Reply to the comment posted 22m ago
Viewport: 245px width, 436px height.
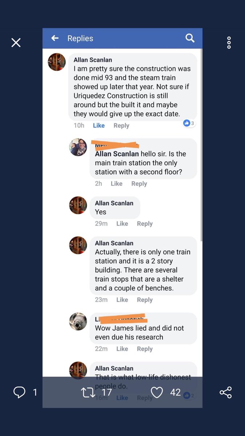144,349
